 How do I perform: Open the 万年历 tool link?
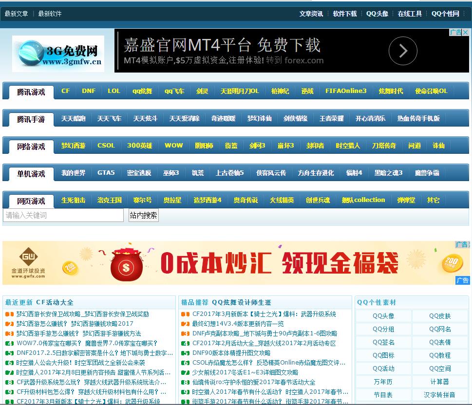[x=383, y=382]
